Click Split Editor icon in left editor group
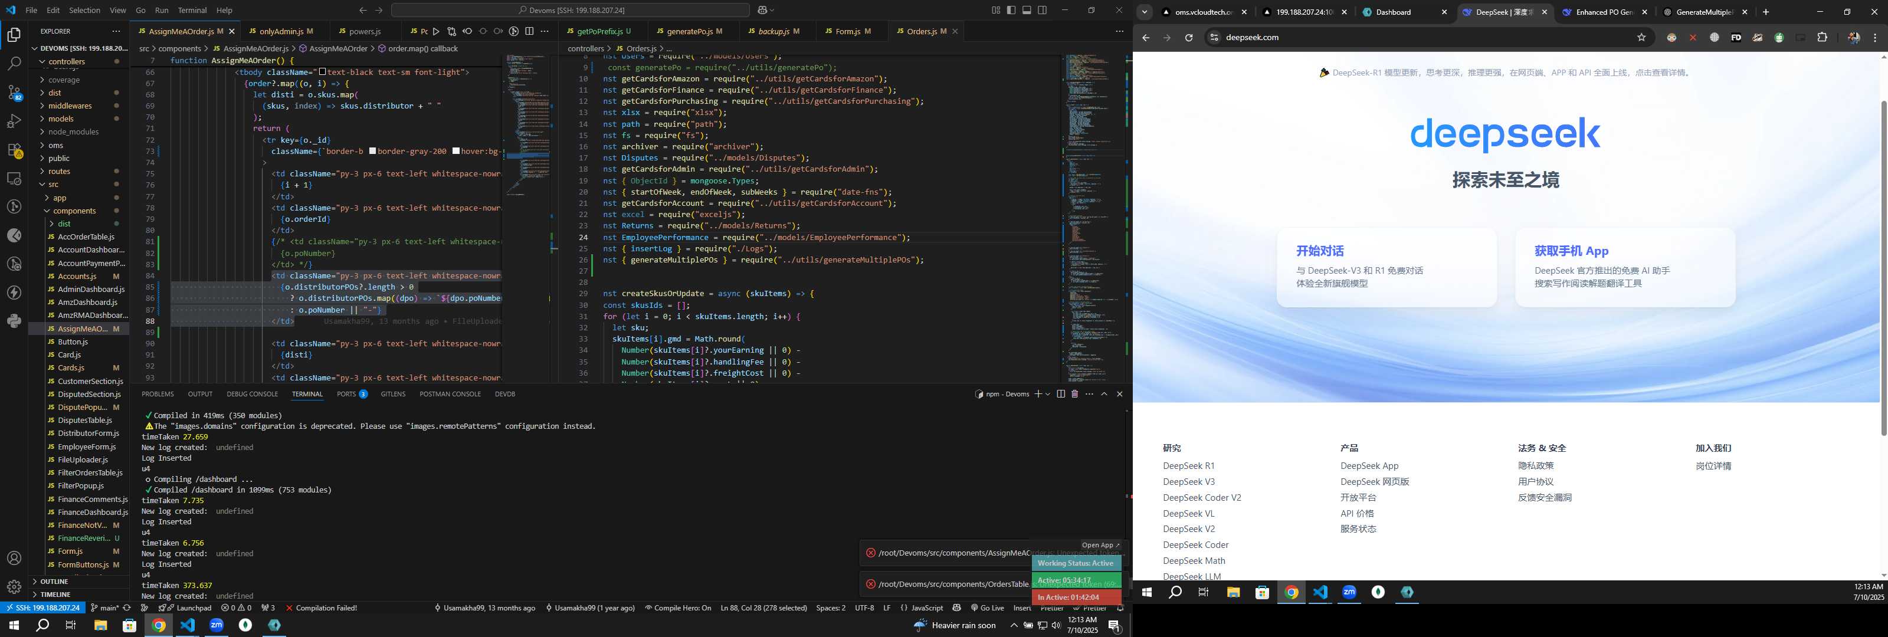The height and width of the screenshot is (637, 1888). tap(529, 31)
